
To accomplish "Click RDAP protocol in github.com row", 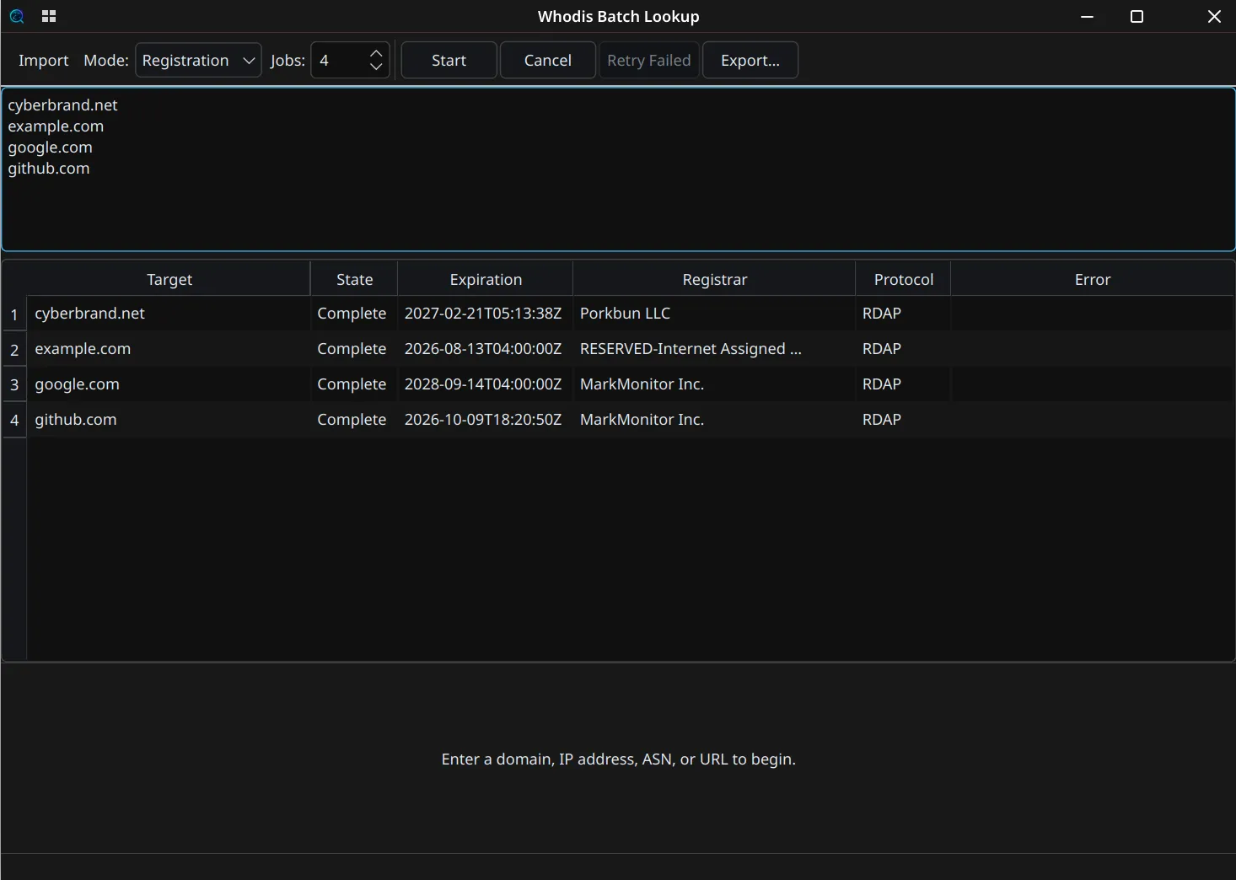I will click(x=903, y=420).
